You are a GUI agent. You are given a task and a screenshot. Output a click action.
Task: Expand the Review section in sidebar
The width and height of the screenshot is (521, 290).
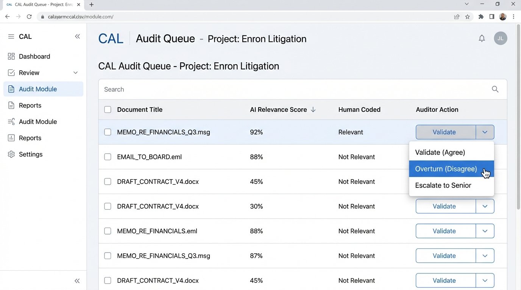[75, 73]
